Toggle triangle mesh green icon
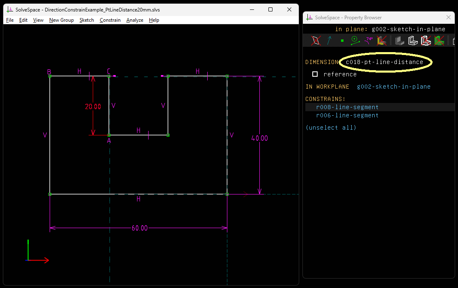The height and width of the screenshot is (288, 458). (439, 40)
